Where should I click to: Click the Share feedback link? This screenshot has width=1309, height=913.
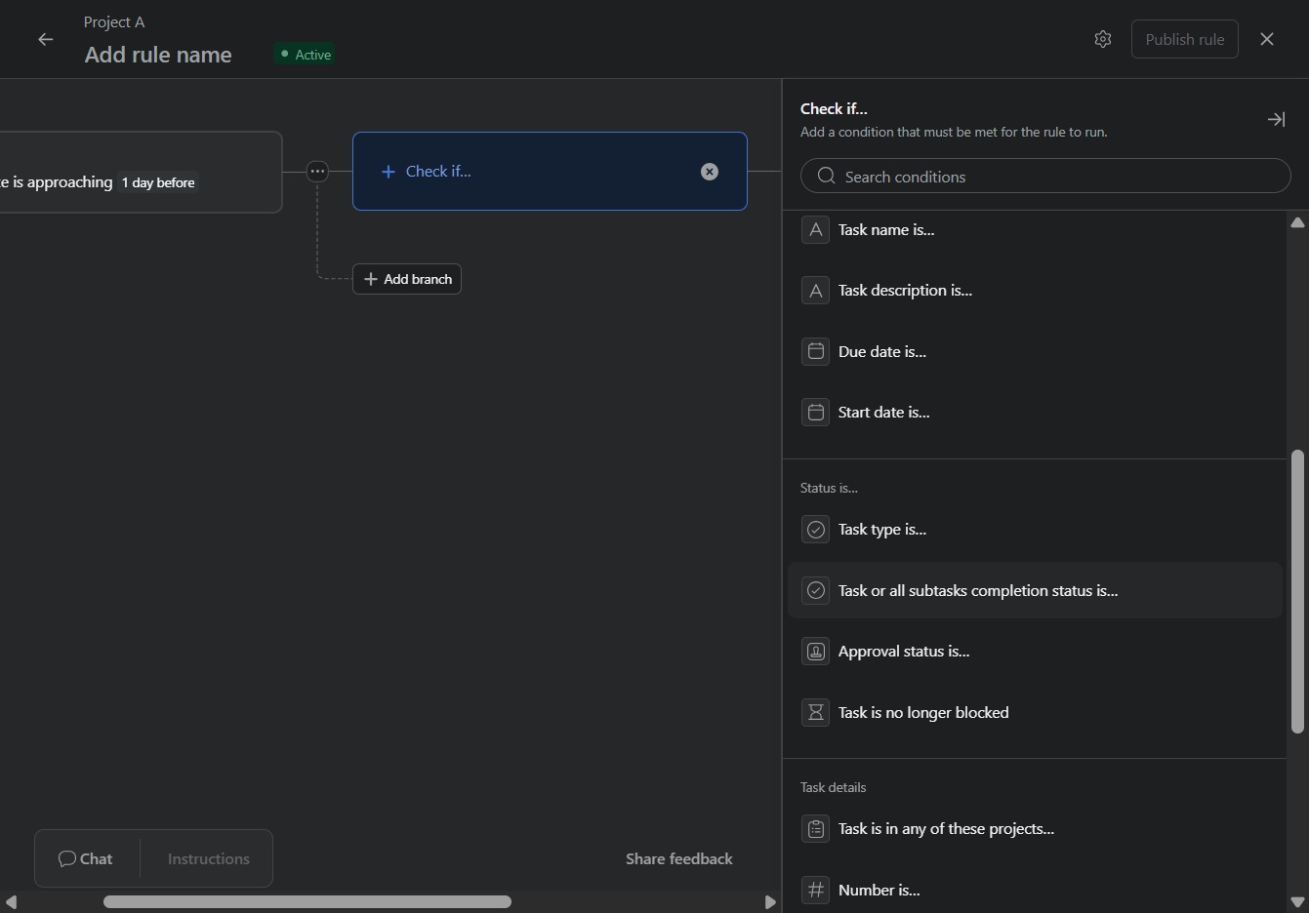pyautogui.click(x=679, y=858)
